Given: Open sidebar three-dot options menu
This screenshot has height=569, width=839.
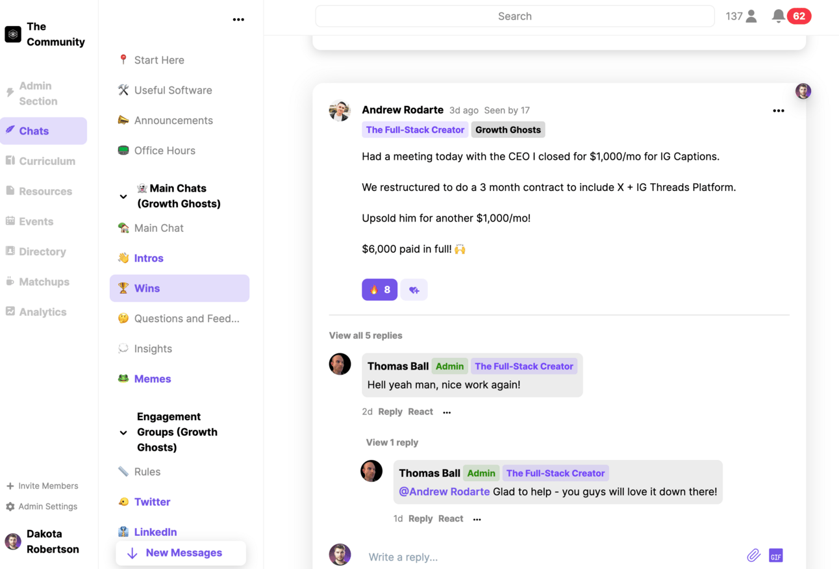Looking at the screenshot, I should coord(238,19).
